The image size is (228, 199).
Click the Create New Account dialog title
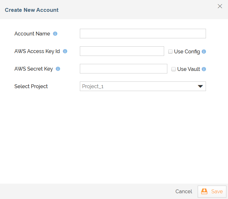[x=32, y=10]
